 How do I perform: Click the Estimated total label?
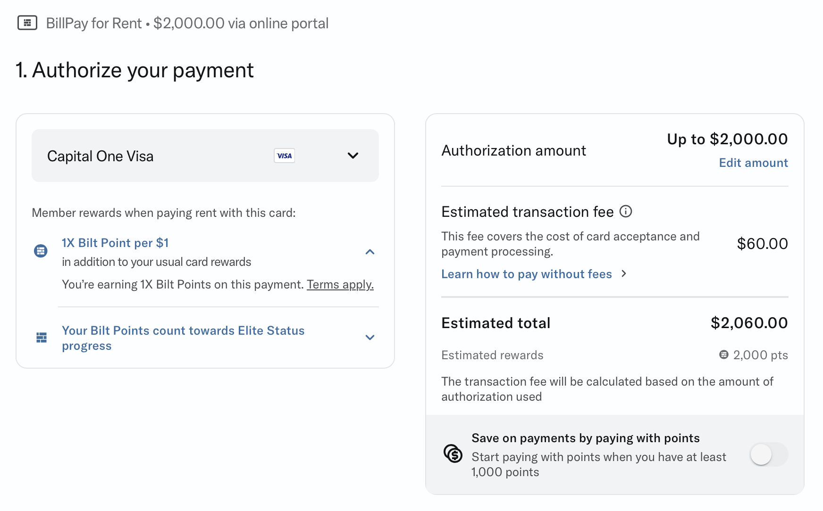495,323
